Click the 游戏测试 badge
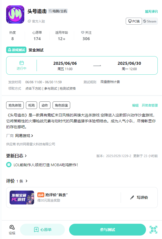 [16, 50]
